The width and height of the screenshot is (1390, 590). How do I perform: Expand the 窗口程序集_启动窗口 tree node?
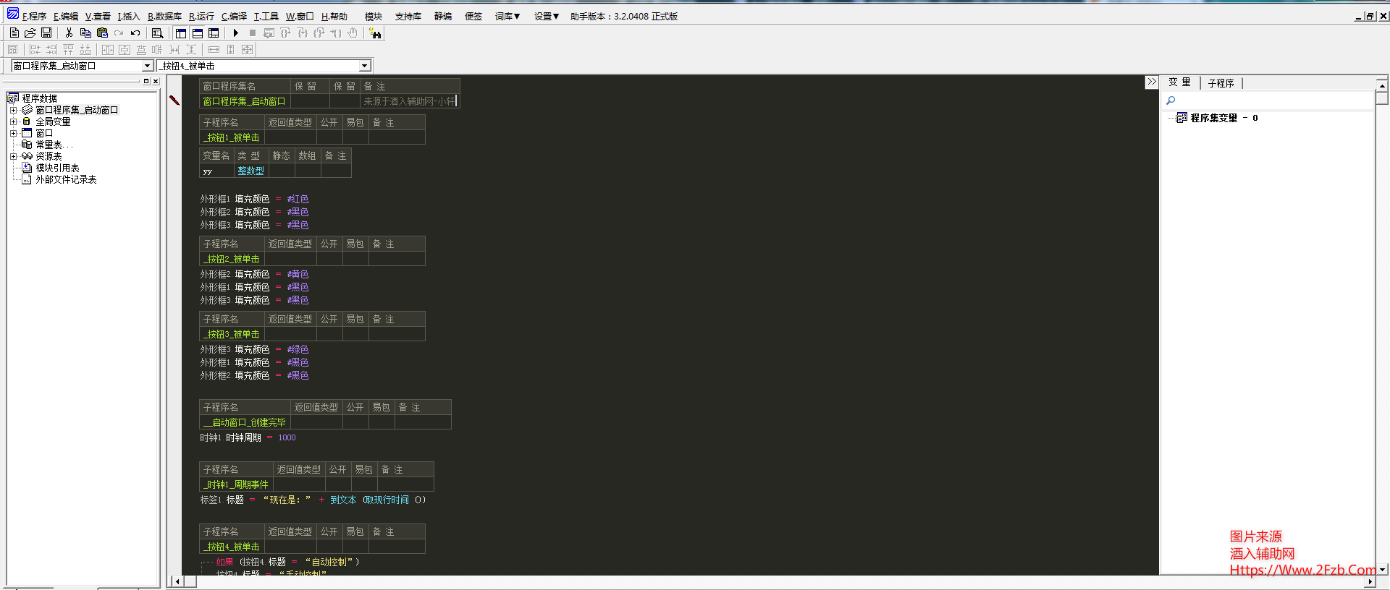pos(13,110)
